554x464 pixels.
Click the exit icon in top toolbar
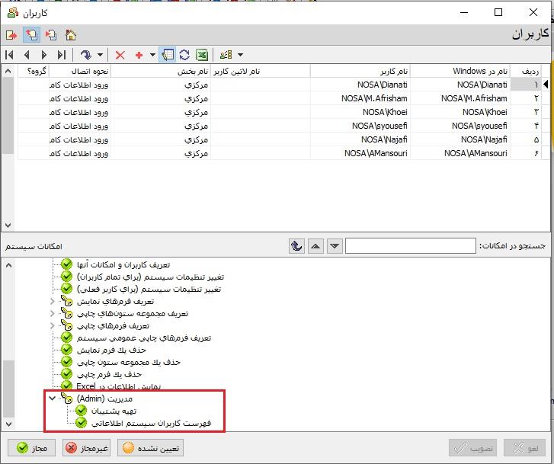point(11,35)
